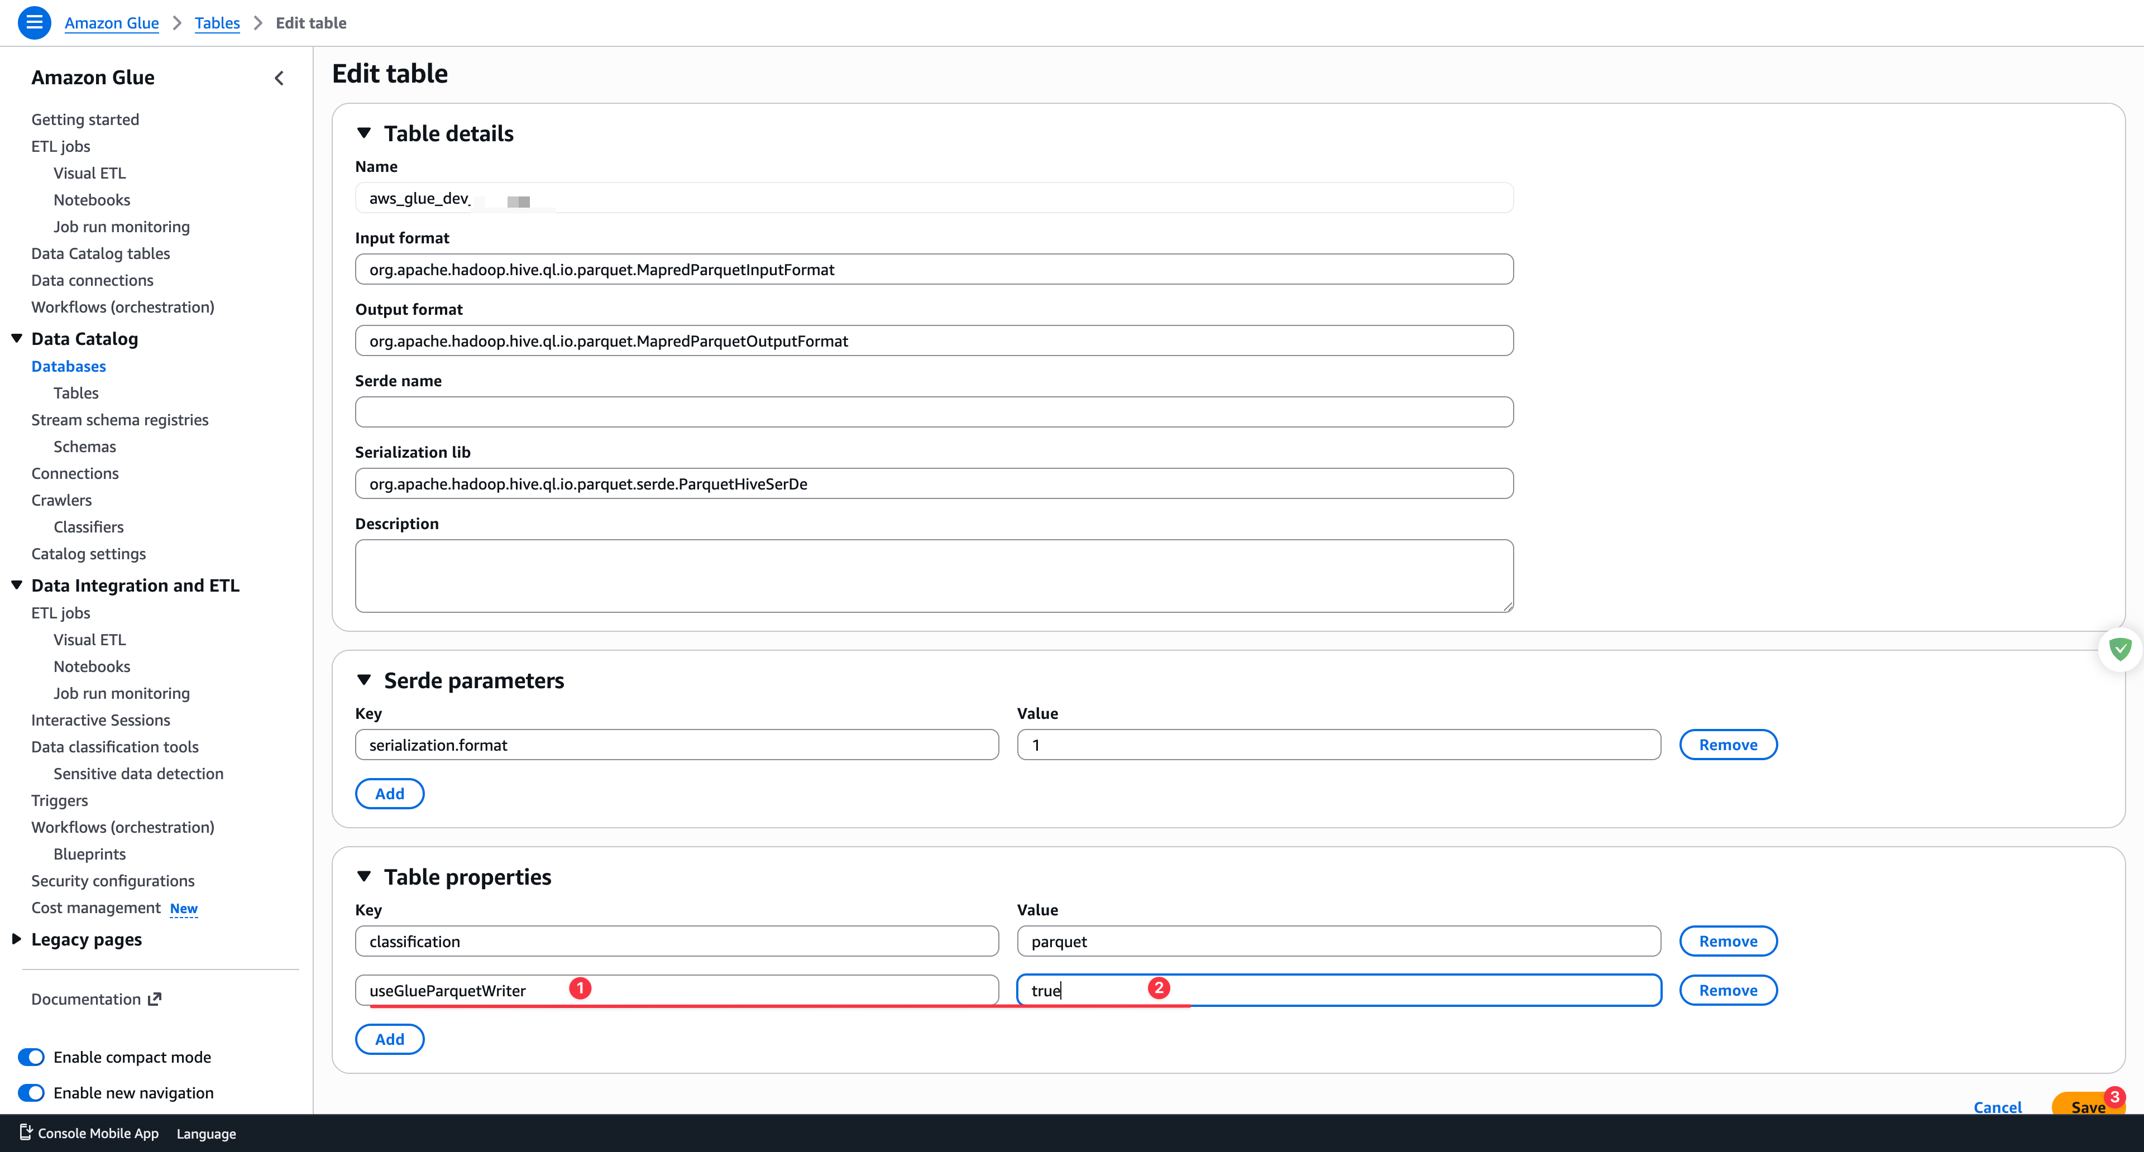Collapse the Table properties section
Viewport: 2144px width, 1152px height.
[363, 877]
